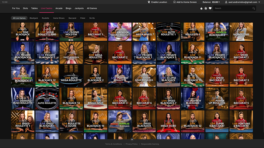Viewport: 264px width, 148px height.
Task: Open favorites with the heart icon
Action: point(210,8)
